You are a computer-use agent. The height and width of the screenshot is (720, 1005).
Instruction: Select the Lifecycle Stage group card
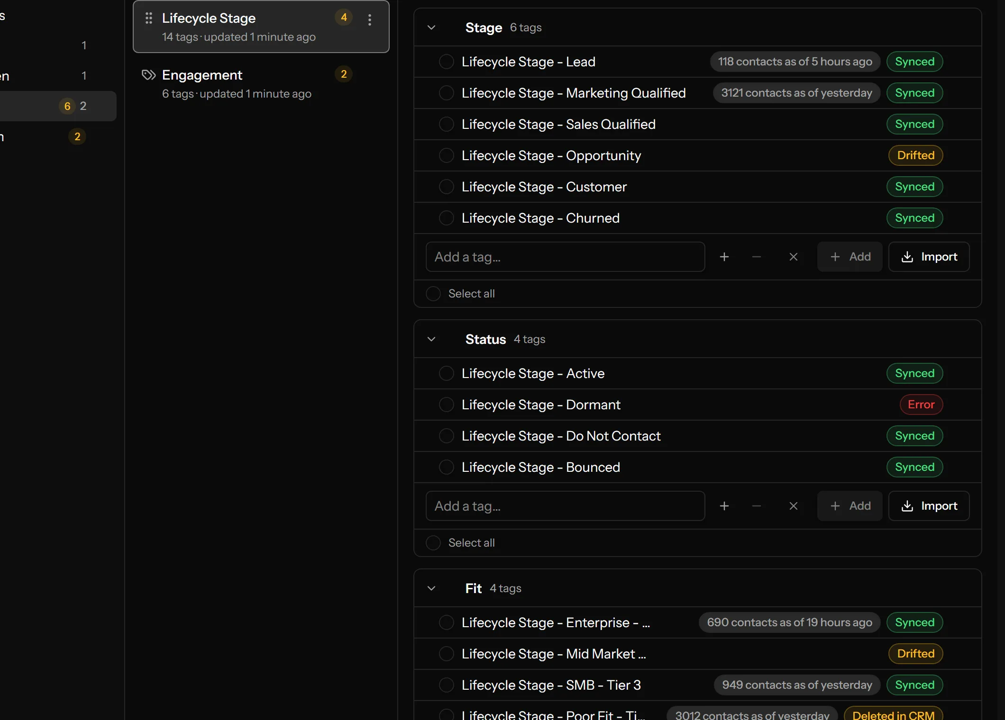point(261,27)
